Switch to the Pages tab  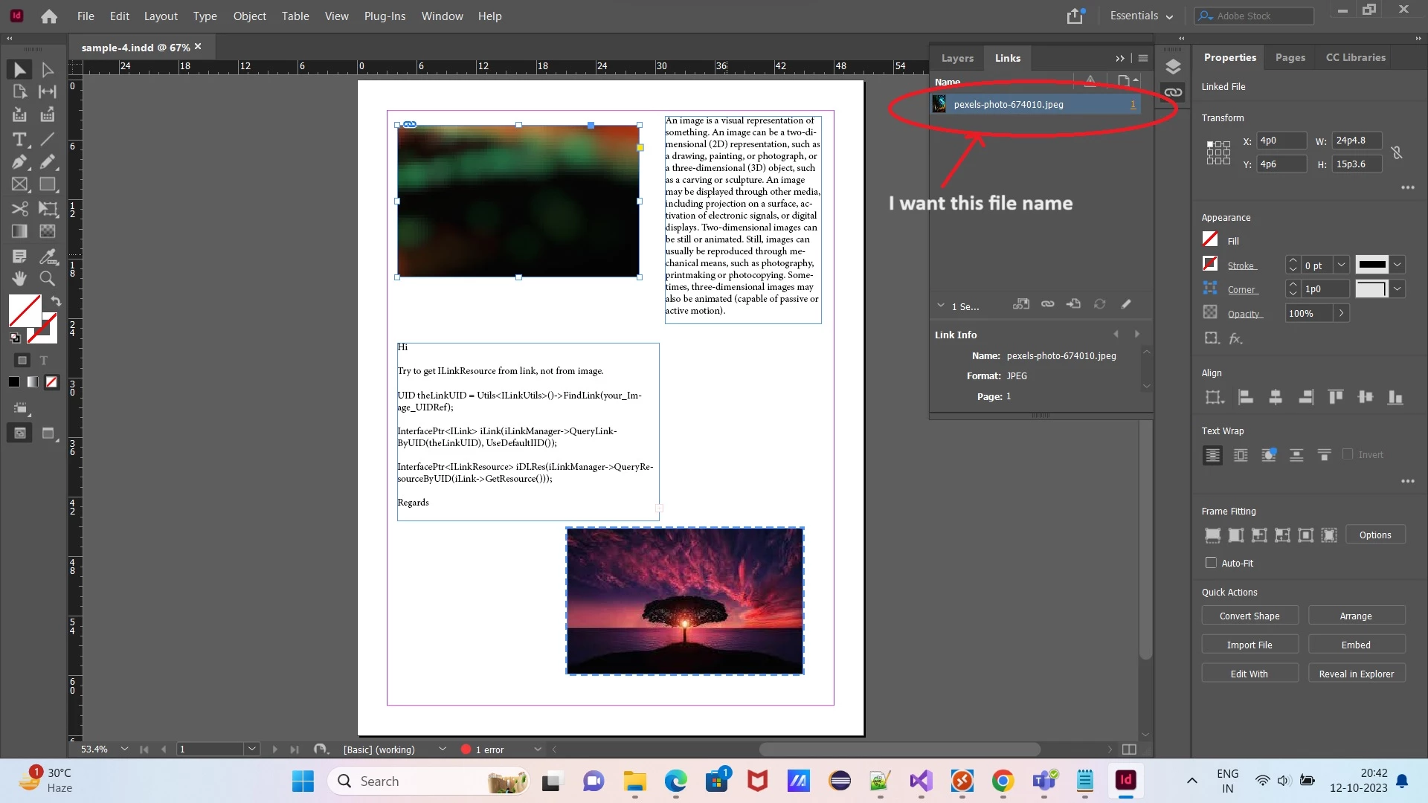pos(1290,57)
